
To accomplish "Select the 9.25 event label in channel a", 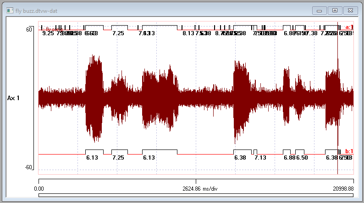I will [48, 33].
